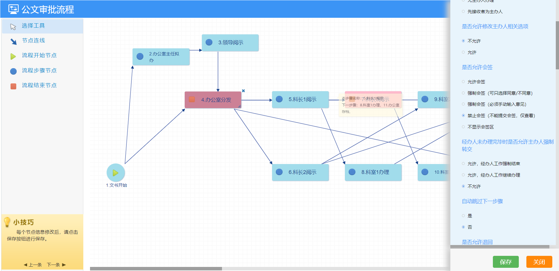Pick the red 流程结束节点 square icon

(13, 86)
